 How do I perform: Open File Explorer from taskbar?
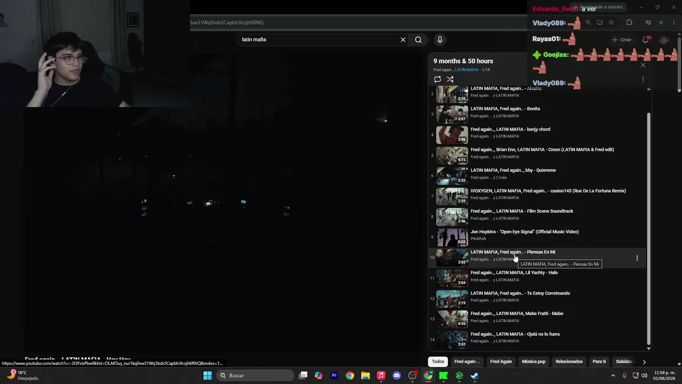point(366,375)
